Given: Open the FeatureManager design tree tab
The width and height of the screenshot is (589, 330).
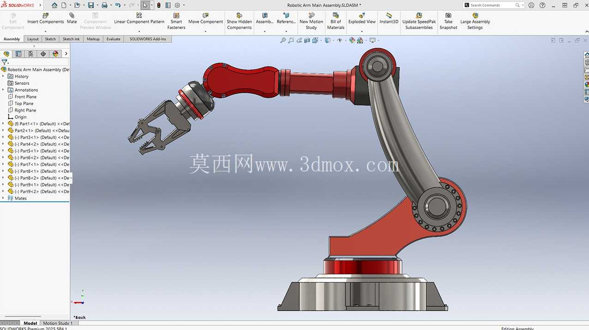Looking at the screenshot, I should 6,53.
